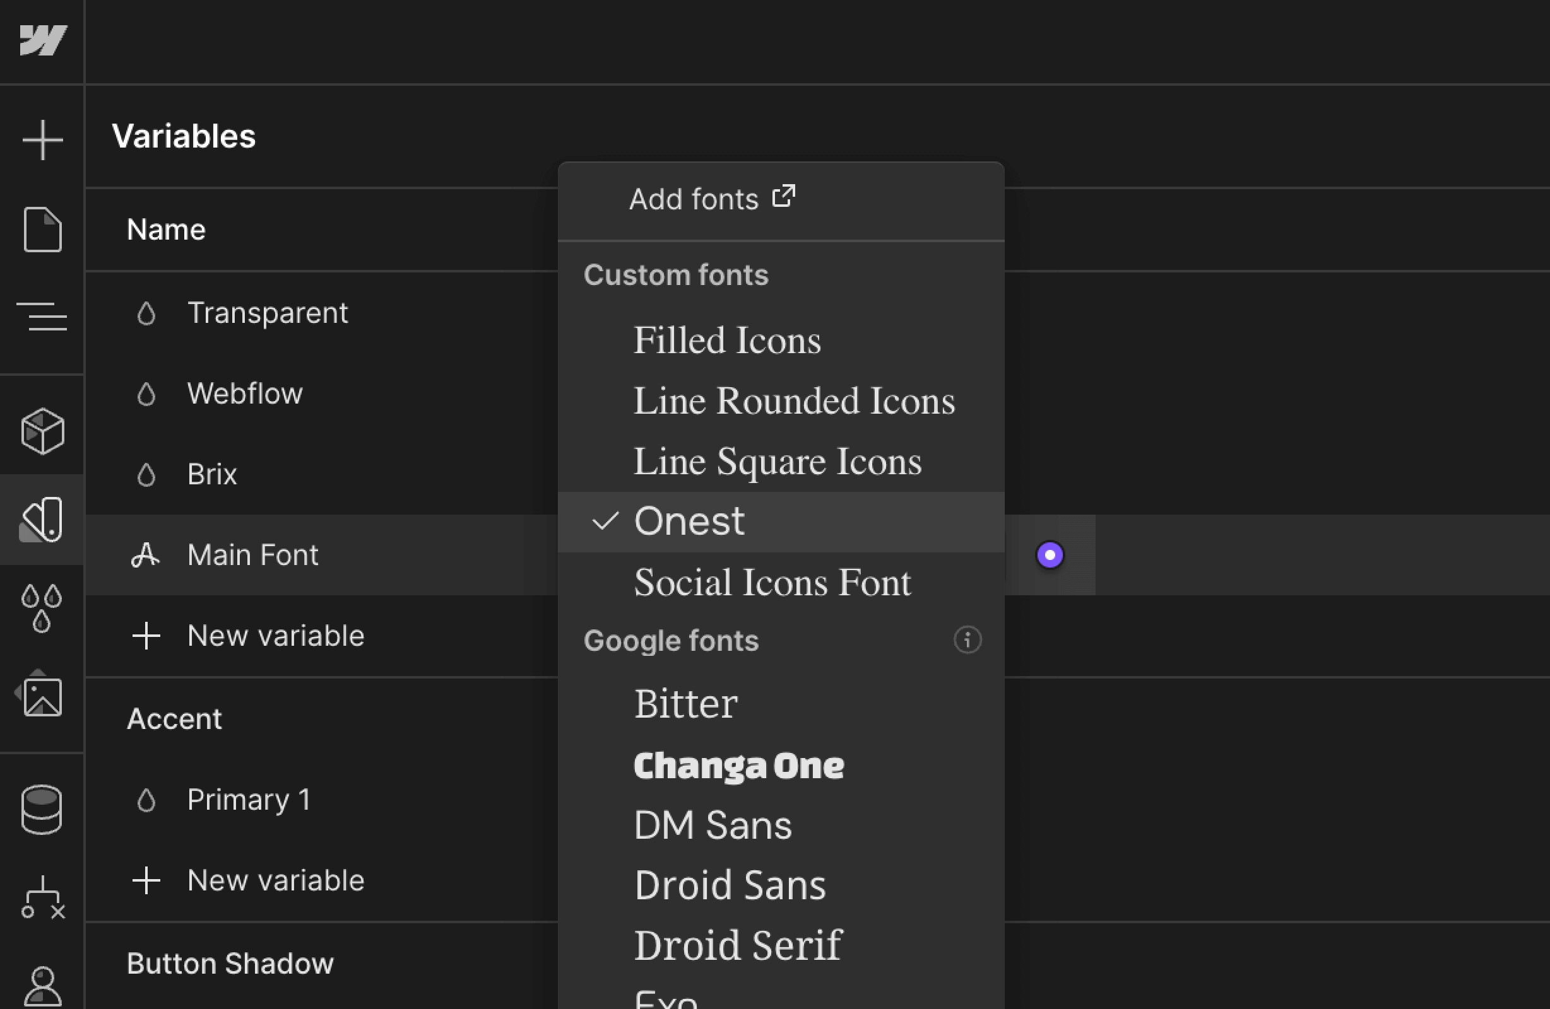Open the Assets image icon

42,697
